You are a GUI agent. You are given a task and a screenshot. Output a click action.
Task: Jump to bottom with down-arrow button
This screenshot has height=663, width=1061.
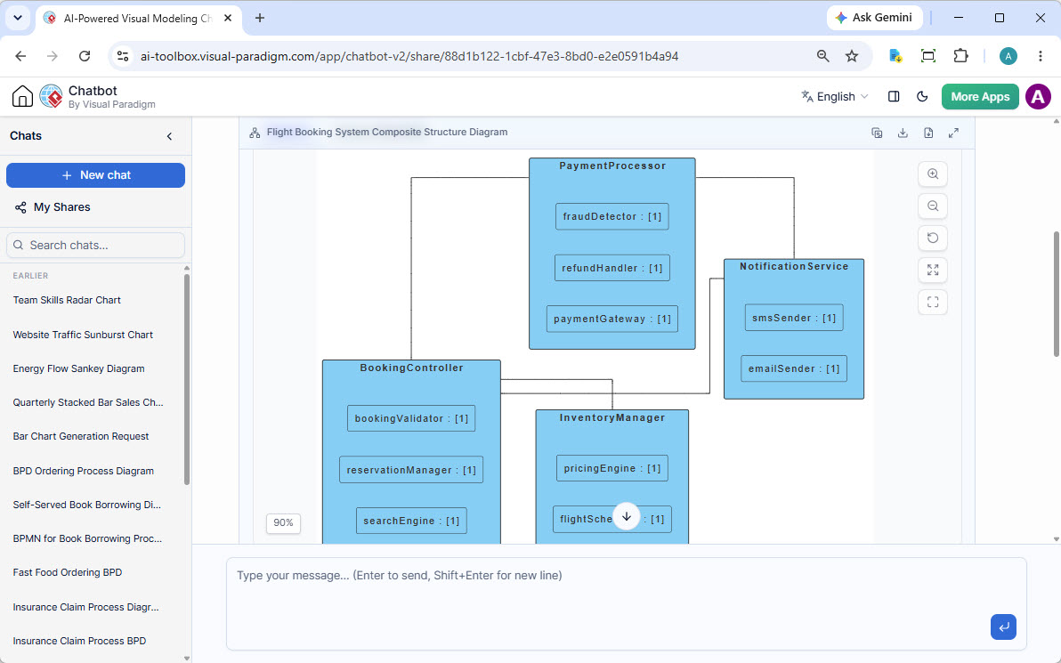pyautogui.click(x=627, y=517)
